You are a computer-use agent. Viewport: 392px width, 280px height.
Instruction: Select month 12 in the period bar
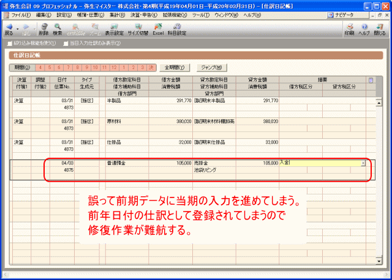114,68
